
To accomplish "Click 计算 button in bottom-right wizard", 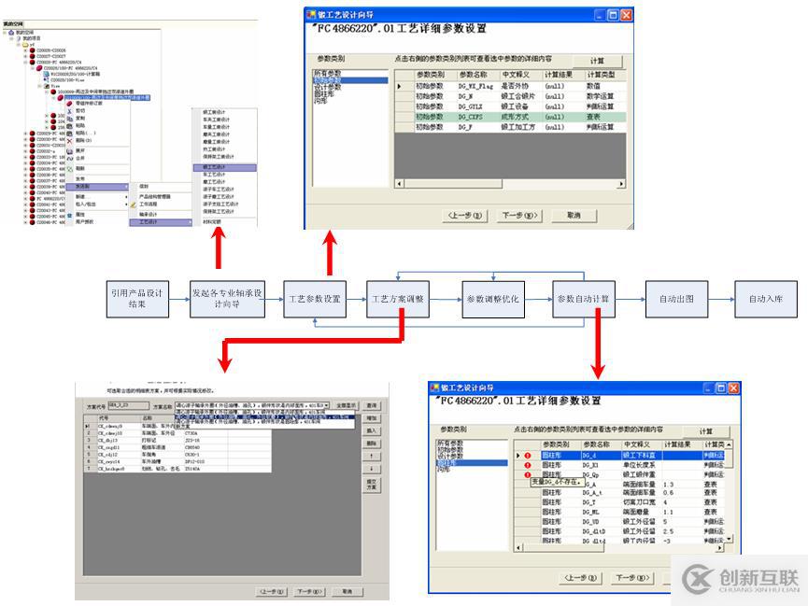I will coord(706,431).
